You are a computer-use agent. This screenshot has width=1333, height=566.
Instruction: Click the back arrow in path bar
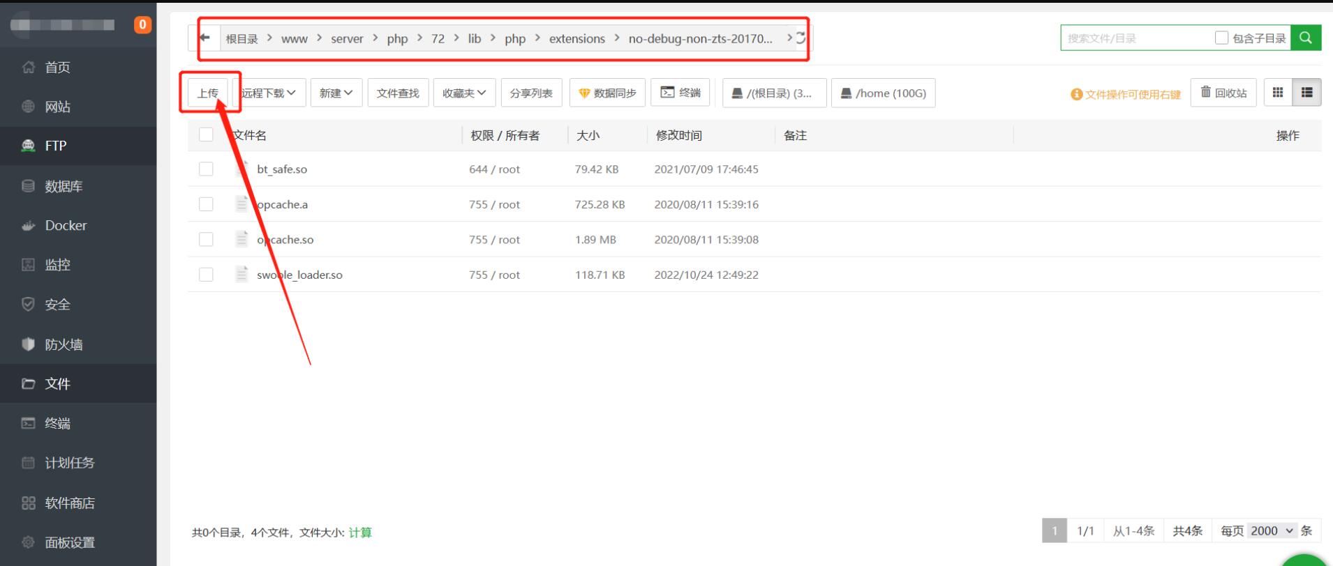click(204, 38)
